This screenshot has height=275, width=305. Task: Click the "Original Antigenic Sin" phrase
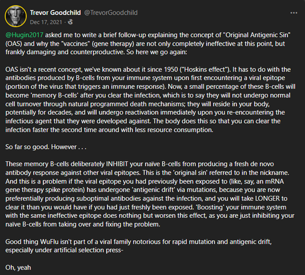[257, 35]
